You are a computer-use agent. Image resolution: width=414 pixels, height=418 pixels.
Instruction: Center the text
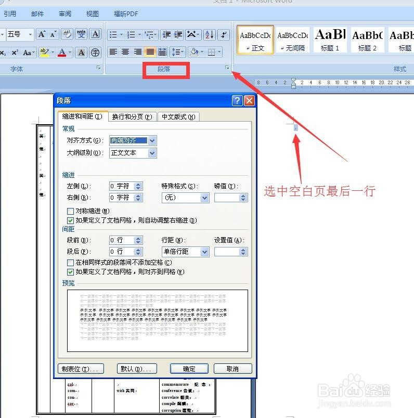click(125, 51)
